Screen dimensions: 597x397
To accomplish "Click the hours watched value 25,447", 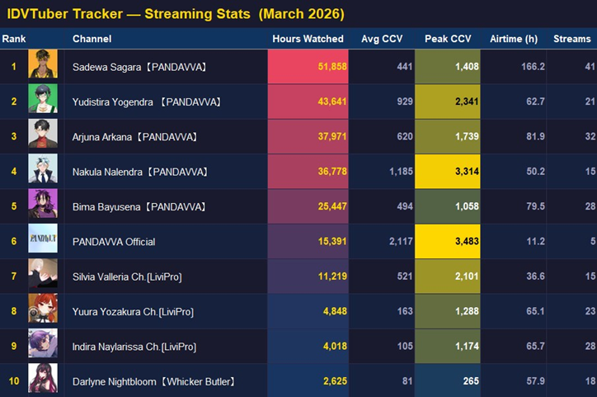I will [x=332, y=206].
